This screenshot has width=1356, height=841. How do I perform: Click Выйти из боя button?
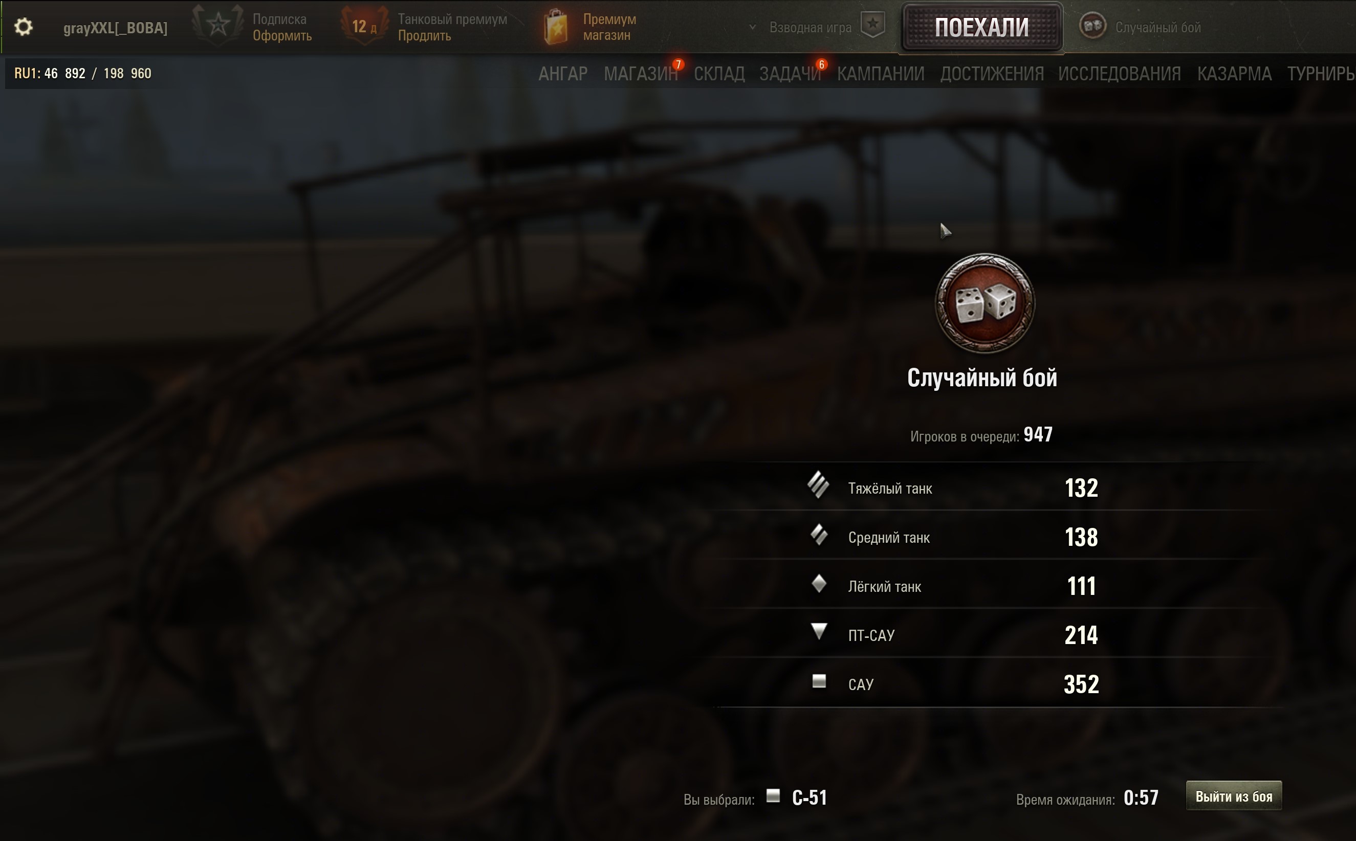1234,796
